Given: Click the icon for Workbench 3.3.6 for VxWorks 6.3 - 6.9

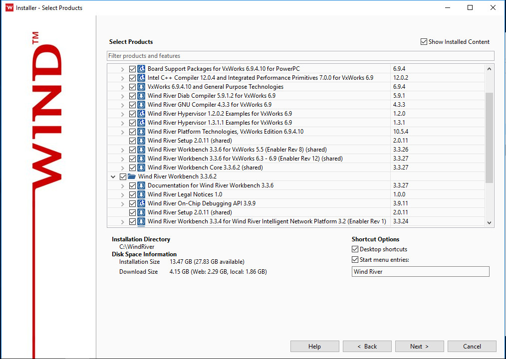Looking at the screenshot, I should [141, 159].
